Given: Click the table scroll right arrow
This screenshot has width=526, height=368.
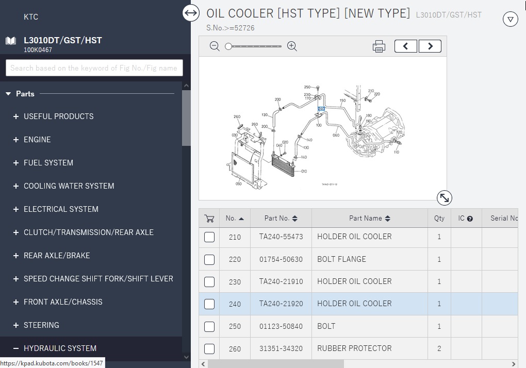Looking at the screenshot, I should tap(513, 364).
